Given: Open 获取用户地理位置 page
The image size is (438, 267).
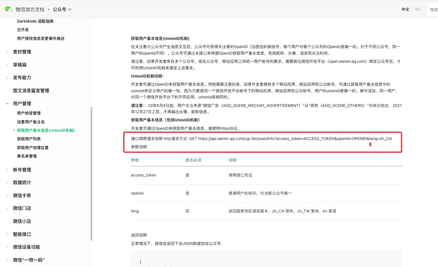Looking at the screenshot, I should pyautogui.click(x=33, y=148).
